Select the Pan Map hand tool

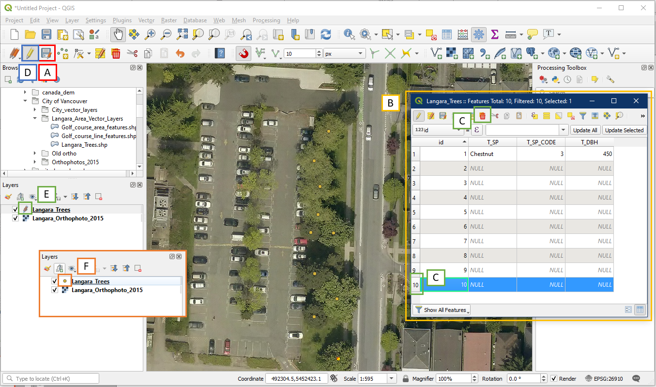click(118, 34)
